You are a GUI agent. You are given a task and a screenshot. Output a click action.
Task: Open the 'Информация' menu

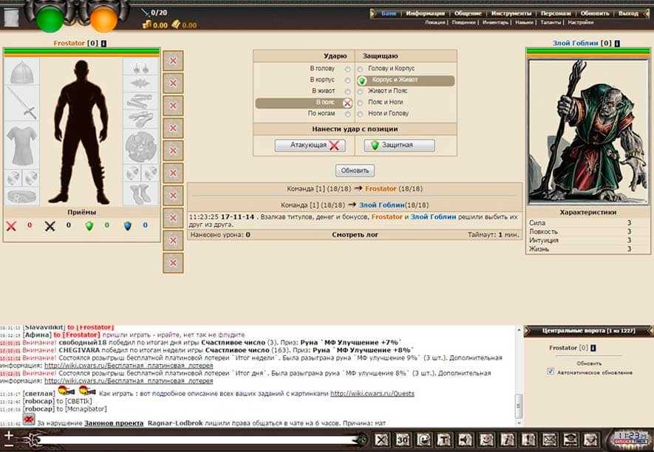[x=426, y=13]
